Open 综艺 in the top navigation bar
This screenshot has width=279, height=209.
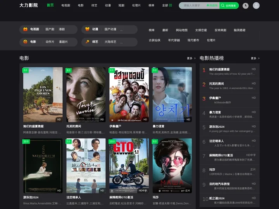[x=94, y=5]
